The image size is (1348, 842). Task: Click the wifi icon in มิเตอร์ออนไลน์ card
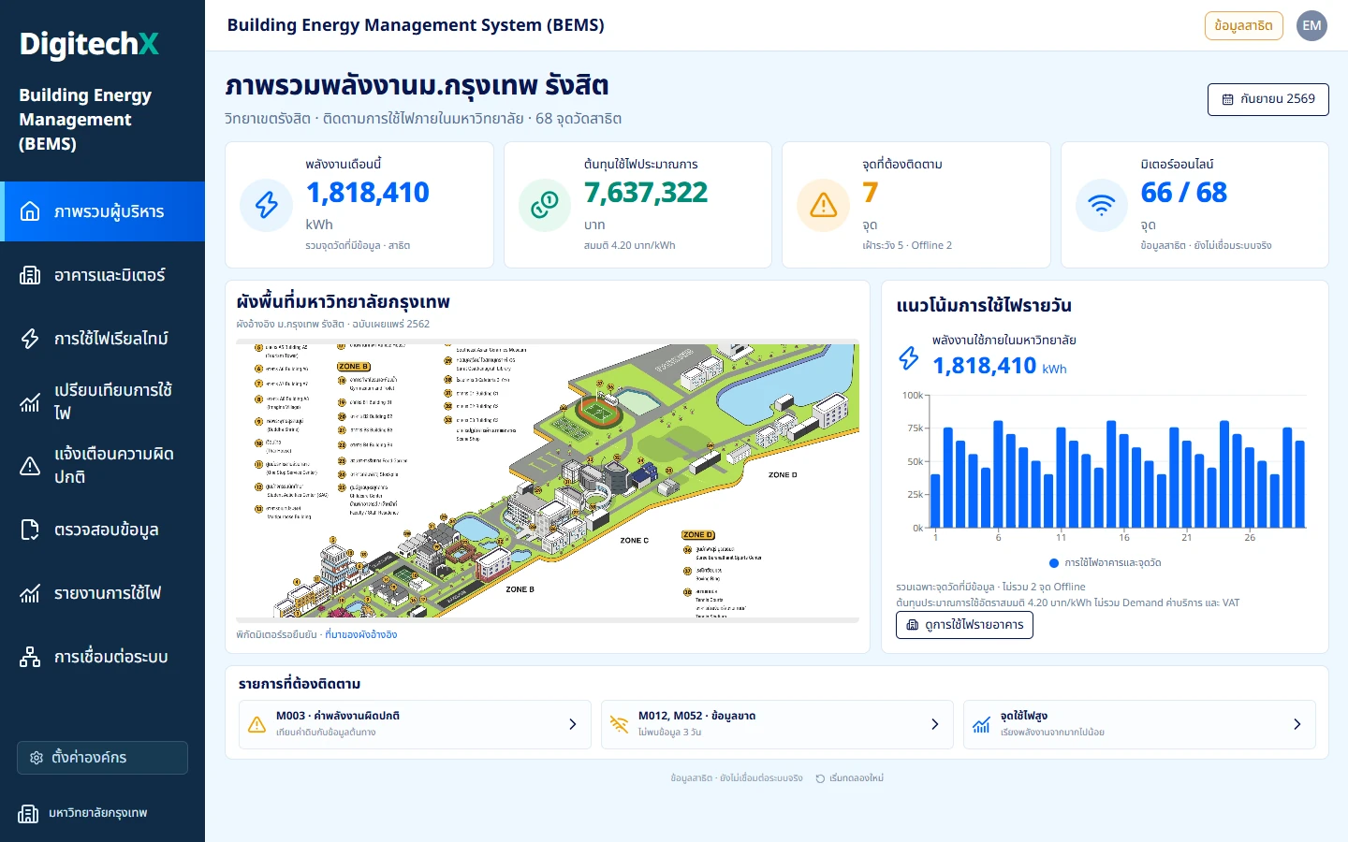[1102, 205]
